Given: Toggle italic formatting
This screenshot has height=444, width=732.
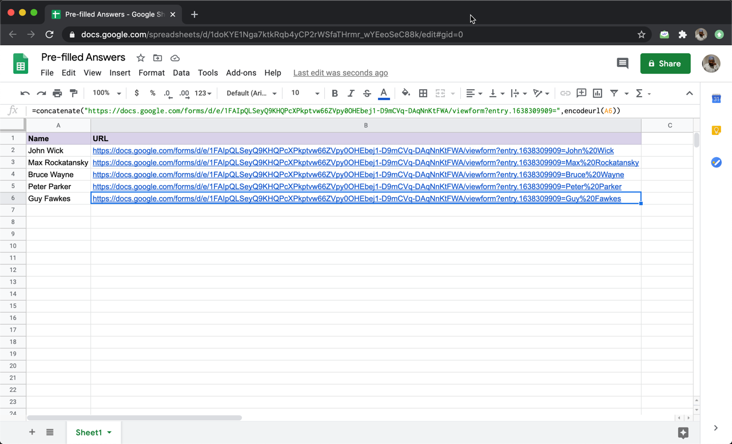Looking at the screenshot, I should [x=351, y=93].
